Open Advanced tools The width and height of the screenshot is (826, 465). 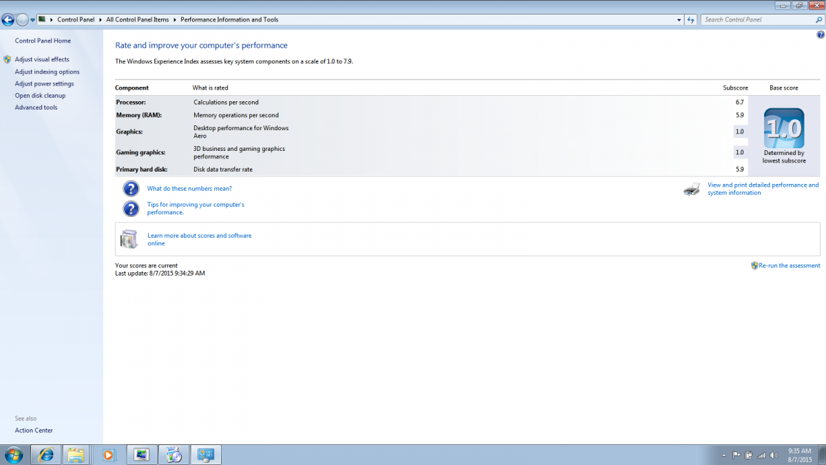point(36,107)
